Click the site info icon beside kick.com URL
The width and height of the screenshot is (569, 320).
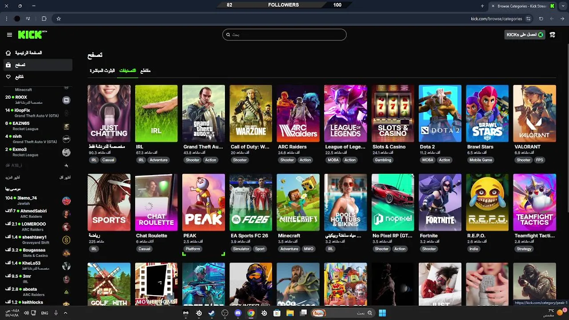coord(528,19)
